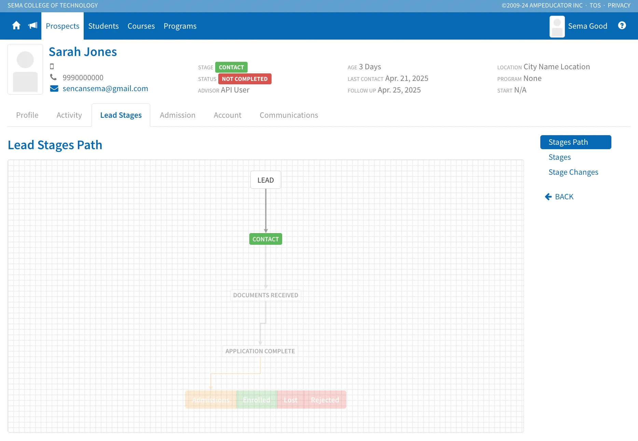Open the Programs menu
The image size is (638, 441).
click(x=180, y=26)
